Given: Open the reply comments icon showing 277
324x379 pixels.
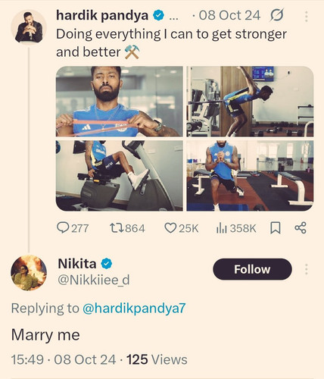Looking at the screenshot, I should [62, 228].
